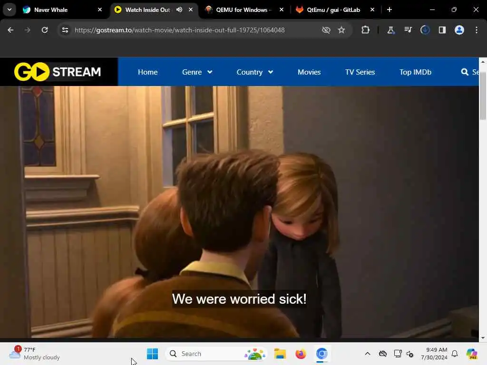Viewport: 487px width, 365px height.
Task: Click the taskbar Search box
Action: click(x=216, y=354)
